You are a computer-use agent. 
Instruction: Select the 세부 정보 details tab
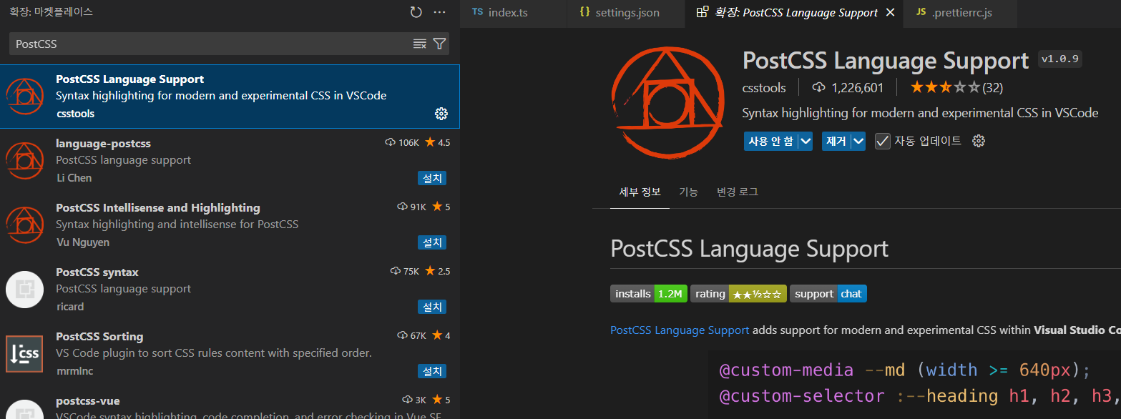[640, 192]
